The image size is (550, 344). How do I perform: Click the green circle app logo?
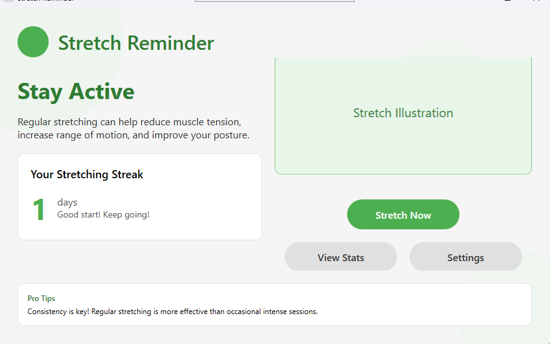[33, 42]
